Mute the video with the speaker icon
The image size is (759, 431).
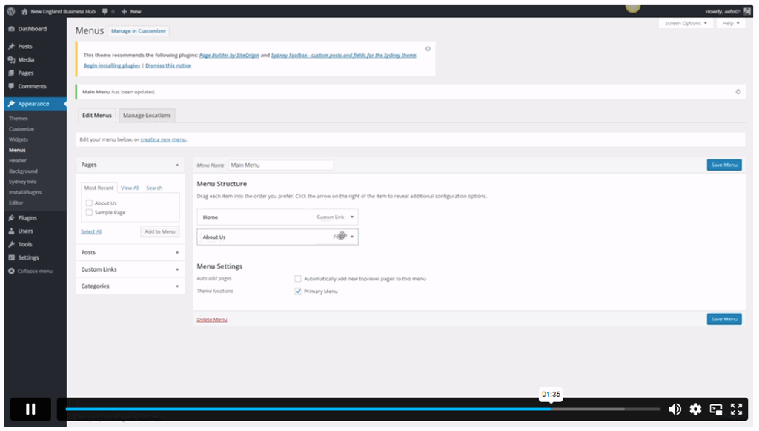675,409
